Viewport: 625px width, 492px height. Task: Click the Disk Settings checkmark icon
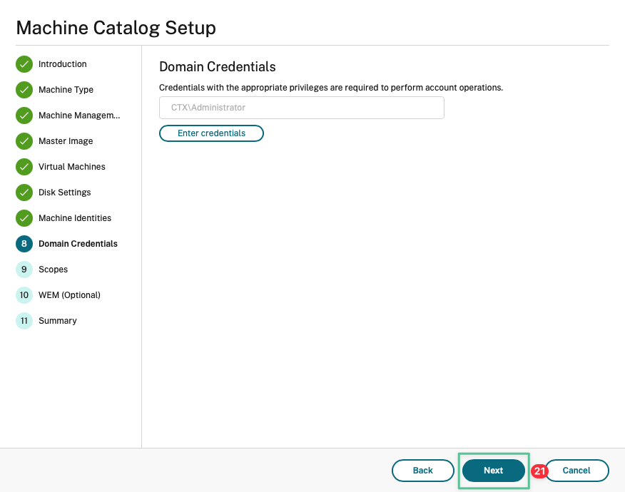(24, 193)
